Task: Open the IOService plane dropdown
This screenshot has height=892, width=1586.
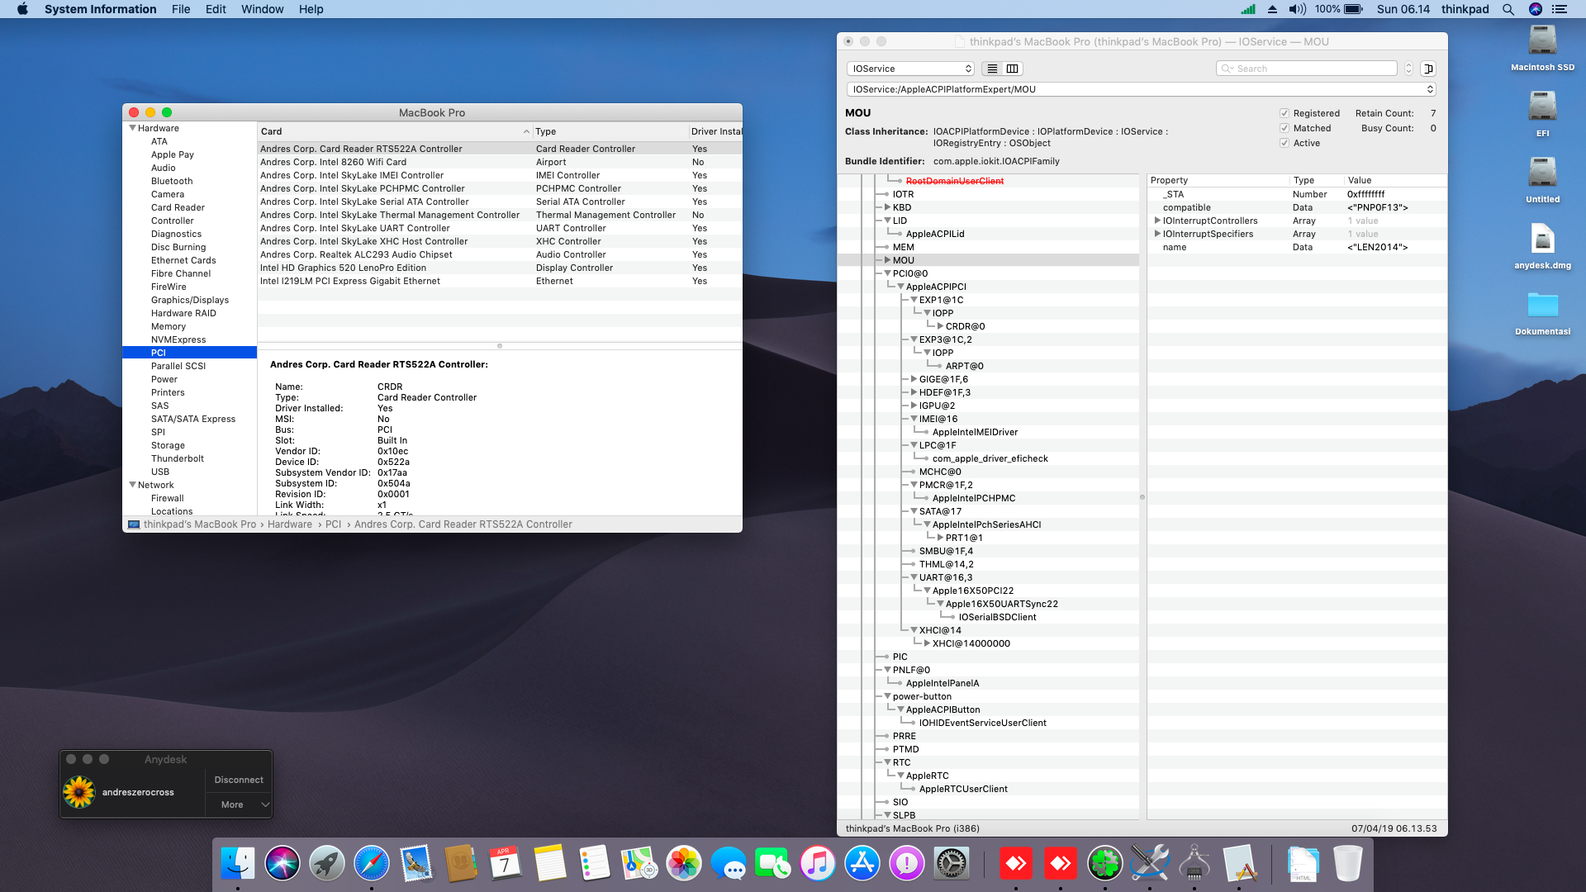Action: (x=910, y=69)
